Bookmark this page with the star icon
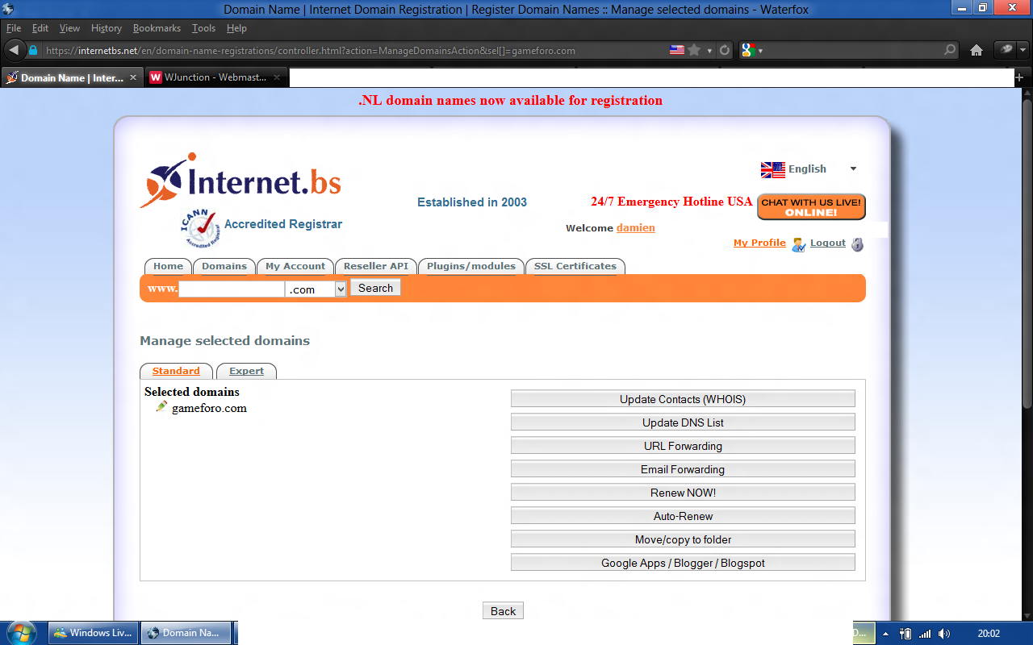The width and height of the screenshot is (1033, 645). point(694,50)
